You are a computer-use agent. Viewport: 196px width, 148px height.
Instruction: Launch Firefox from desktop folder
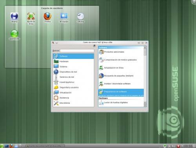[x=47, y=18]
